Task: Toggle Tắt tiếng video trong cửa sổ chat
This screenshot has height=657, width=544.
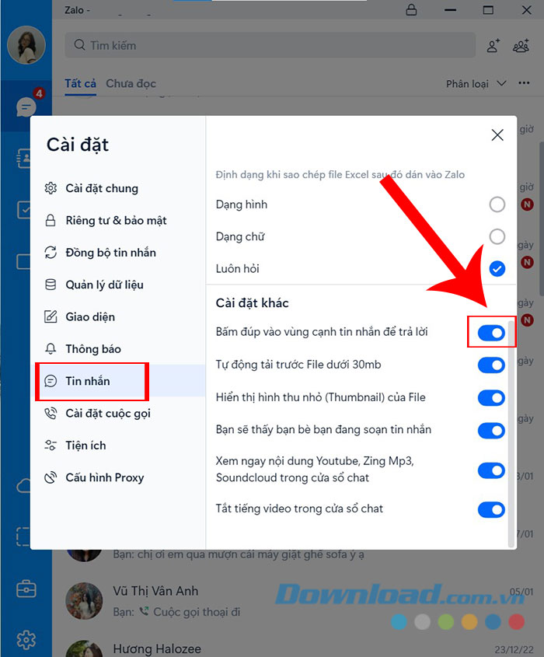Action: 491,509
